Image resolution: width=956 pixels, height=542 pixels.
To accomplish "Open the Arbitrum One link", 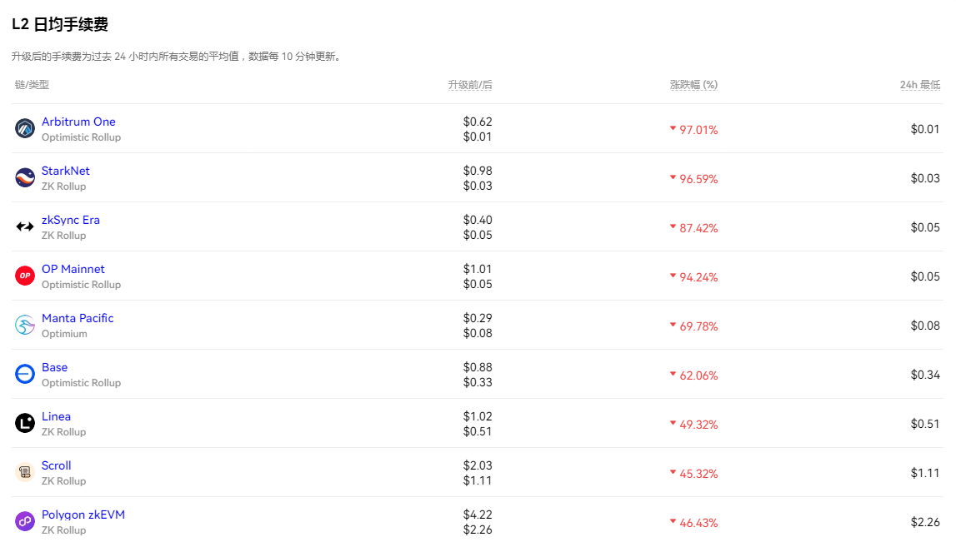I will 78,122.
